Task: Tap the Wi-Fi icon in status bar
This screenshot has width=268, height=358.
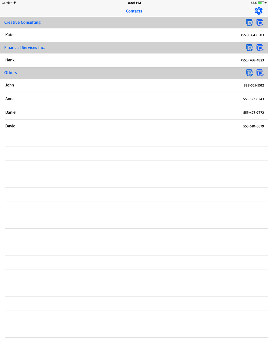Action: [15, 3]
